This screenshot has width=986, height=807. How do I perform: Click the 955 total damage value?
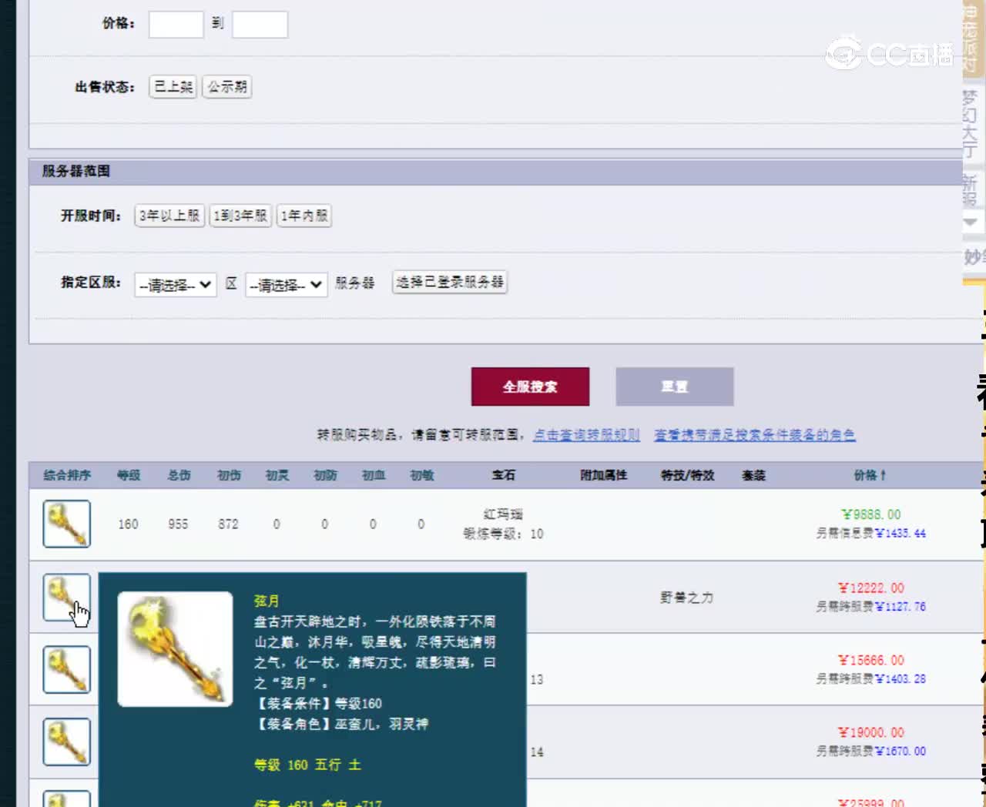(178, 524)
